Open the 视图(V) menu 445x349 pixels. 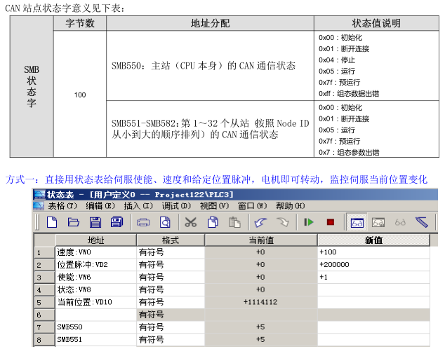tap(215, 206)
